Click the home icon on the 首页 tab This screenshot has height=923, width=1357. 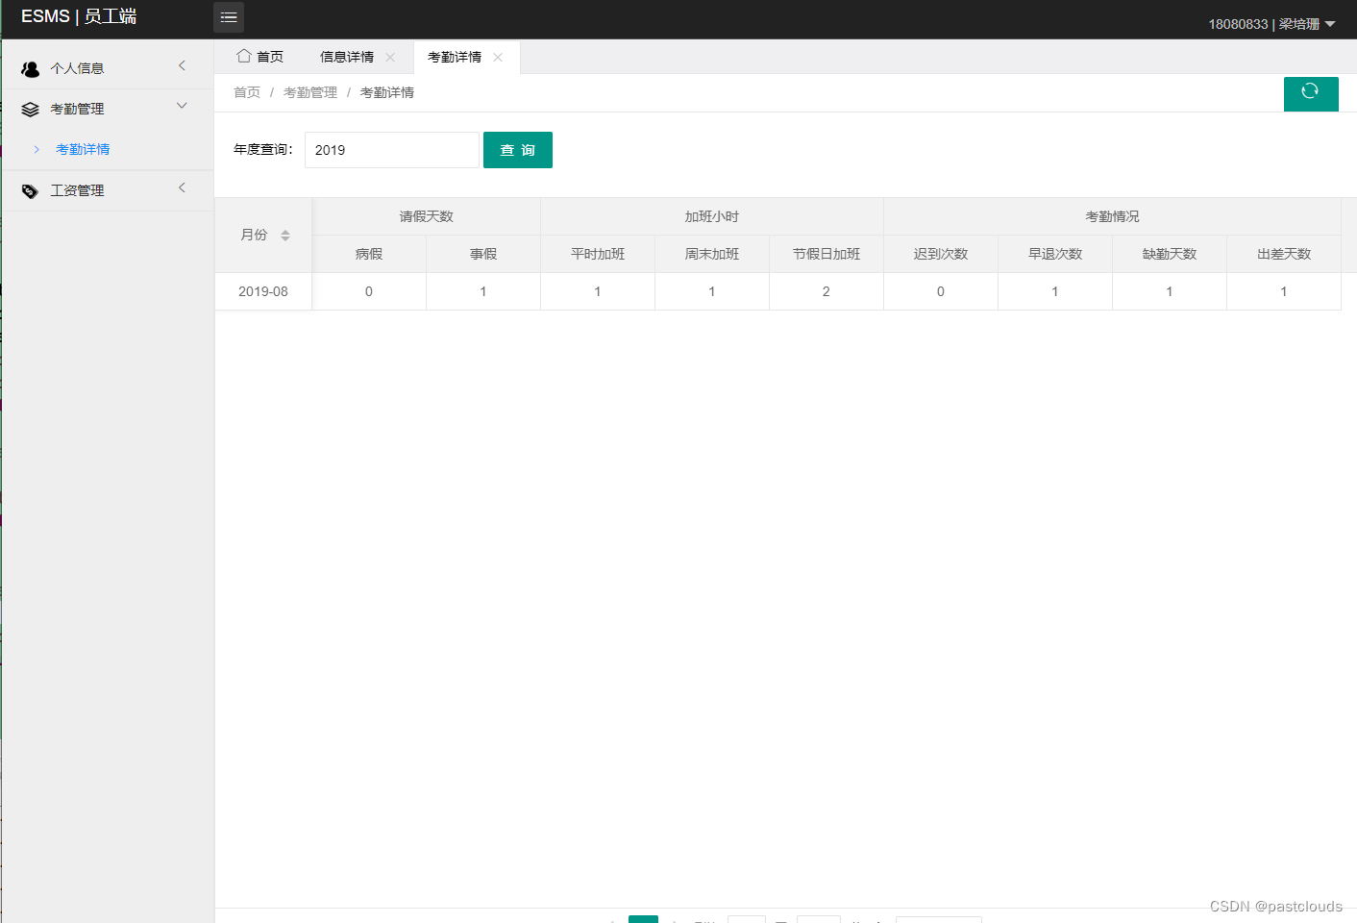coord(244,57)
